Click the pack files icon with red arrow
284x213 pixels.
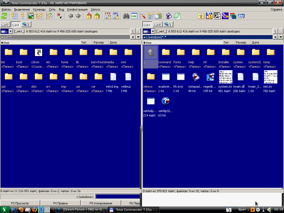pos(89,16)
